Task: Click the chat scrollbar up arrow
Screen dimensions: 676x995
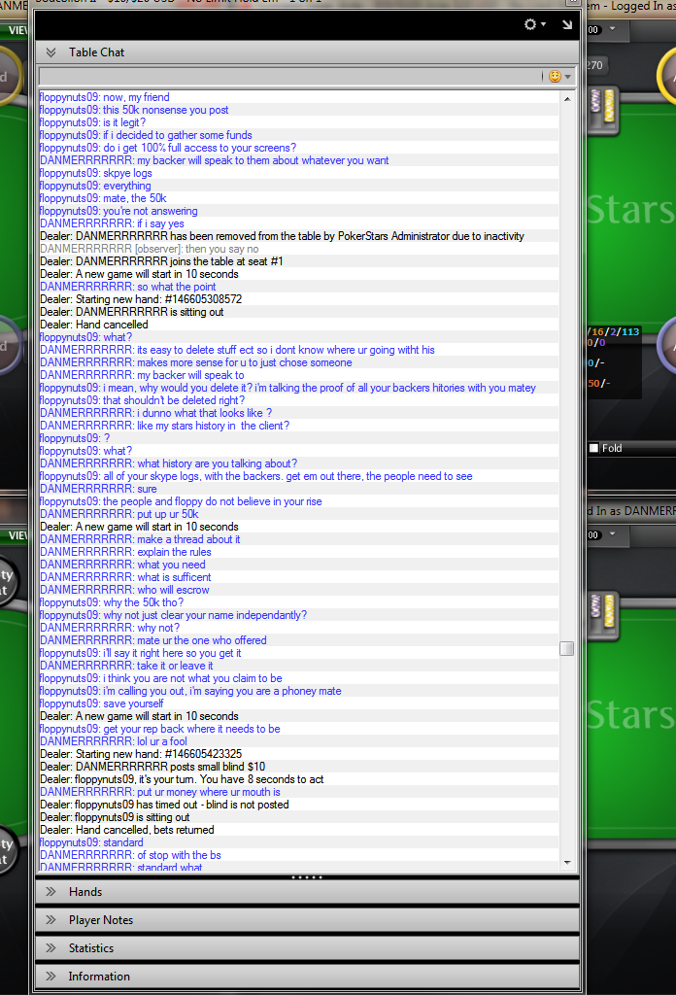Action: [x=567, y=99]
